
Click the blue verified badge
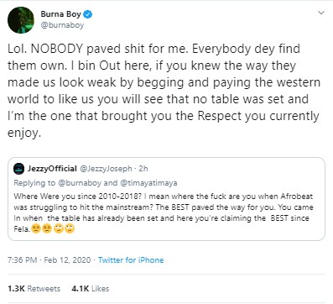(x=88, y=14)
